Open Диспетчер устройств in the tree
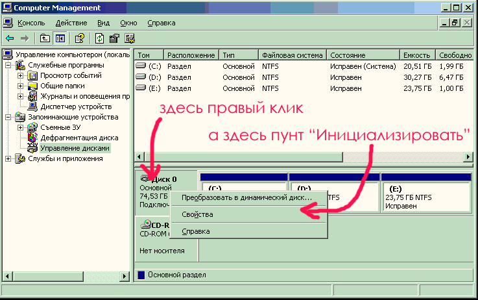Screen dimensions: 478x300 [75, 106]
